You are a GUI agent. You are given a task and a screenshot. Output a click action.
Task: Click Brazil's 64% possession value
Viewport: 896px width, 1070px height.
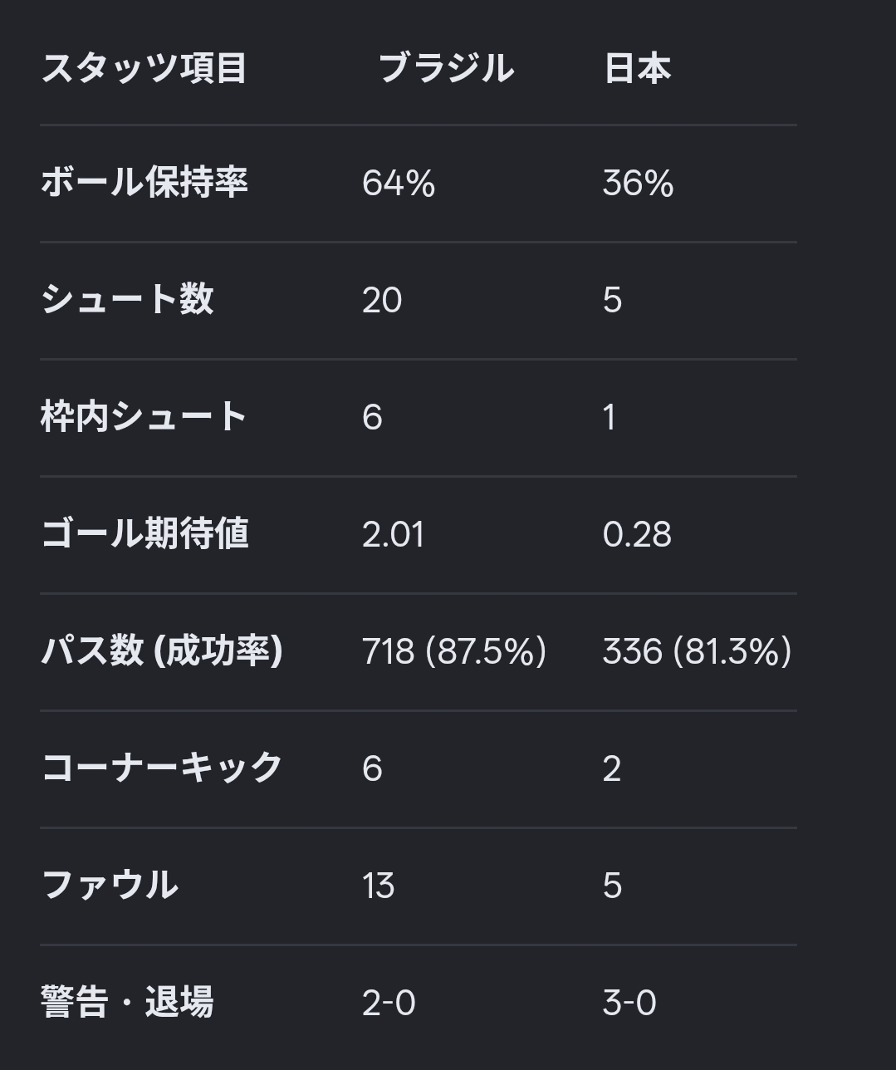(399, 183)
